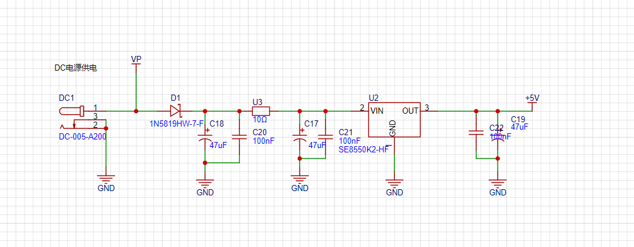This screenshot has height=247, width=634.
Task: Select the +5V power net flag
Action: point(533,103)
